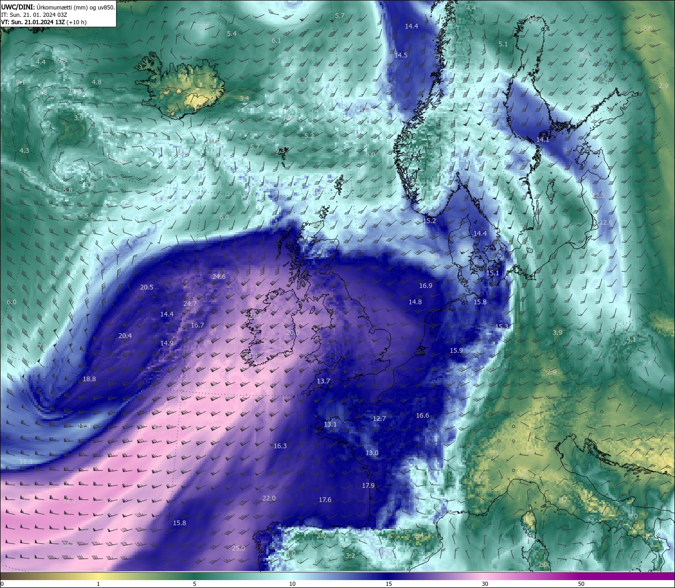Click the 13.7 value label
This screenshot has height=588, width=675.
pyautogui.click(x=323, y=381)
